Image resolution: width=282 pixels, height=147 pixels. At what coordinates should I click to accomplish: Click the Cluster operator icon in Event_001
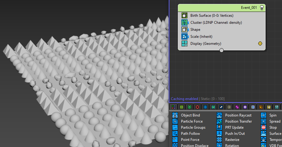[x=184, y=23]
